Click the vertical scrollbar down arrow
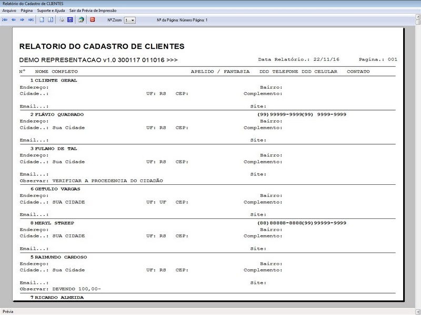The height and width of the screenshot is (315, 421). pos(418,311)
